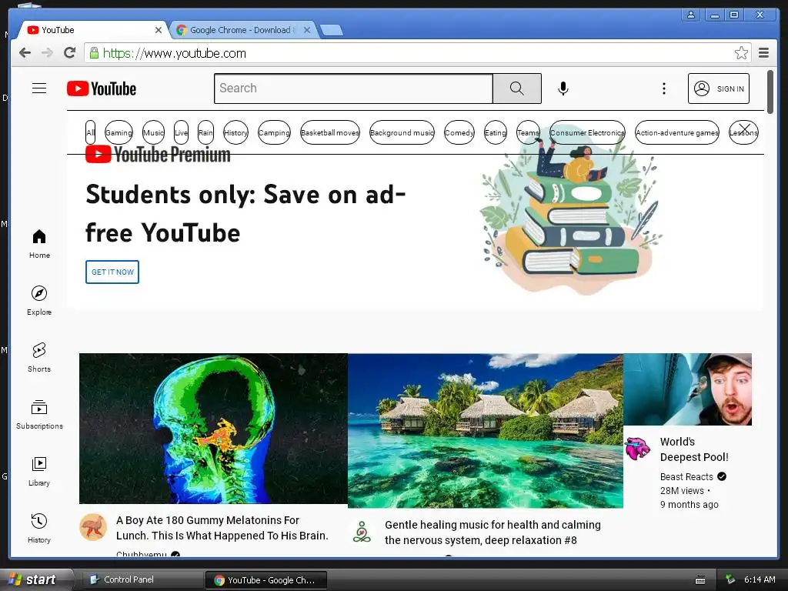Open History in the sidebar
Viewport: 788px width, 591px height.
tap(39, 528)
